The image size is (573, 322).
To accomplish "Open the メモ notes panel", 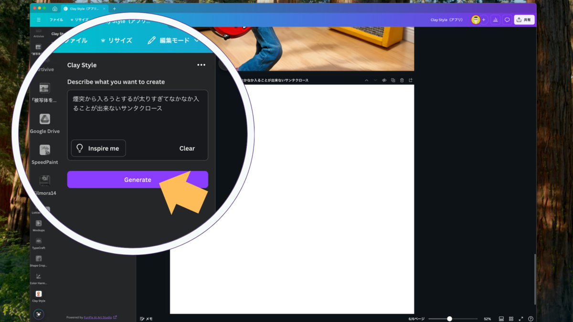I will [x=146, y=319].
